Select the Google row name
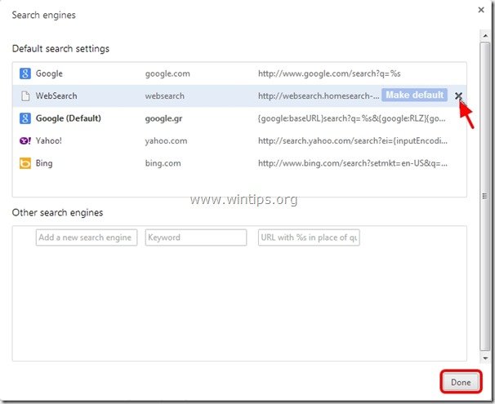 pyautogui.click(x=49, y=73)
